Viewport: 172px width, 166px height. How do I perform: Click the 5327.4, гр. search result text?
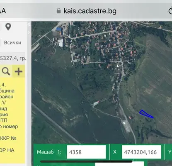pos(13,58)
